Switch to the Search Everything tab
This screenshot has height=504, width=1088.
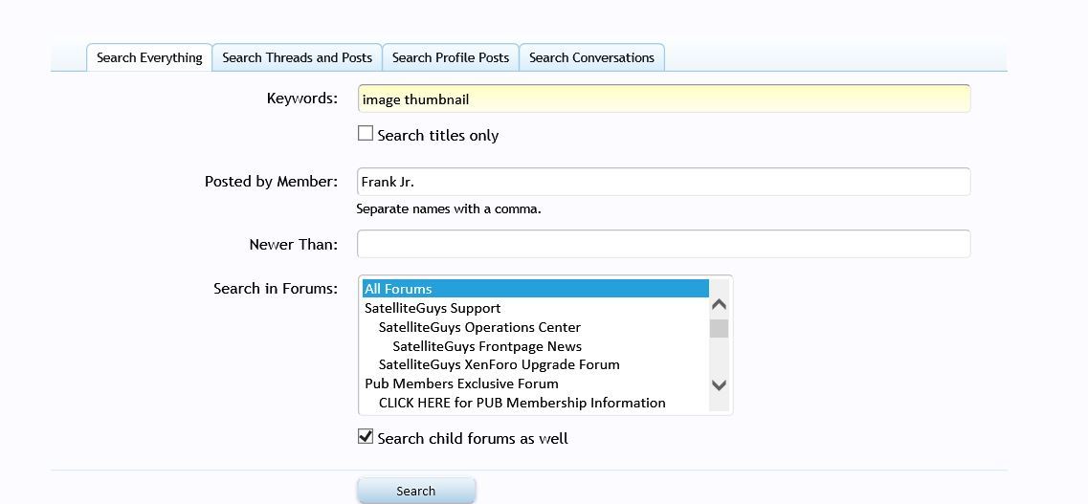[x=149, y=57]
